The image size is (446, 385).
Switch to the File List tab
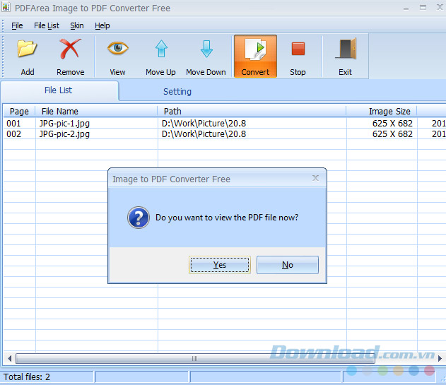[59, 90]
